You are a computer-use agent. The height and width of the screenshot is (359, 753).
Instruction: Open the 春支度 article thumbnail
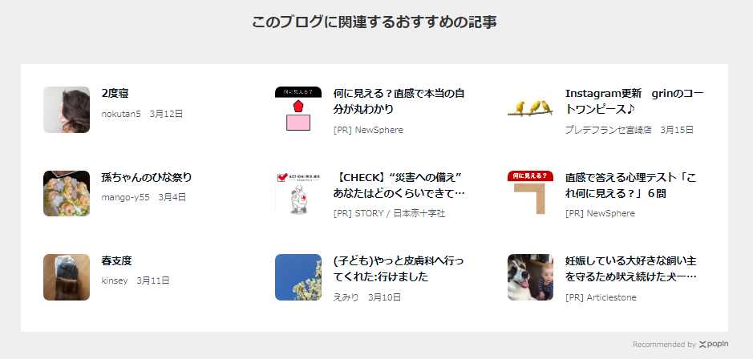67,277
